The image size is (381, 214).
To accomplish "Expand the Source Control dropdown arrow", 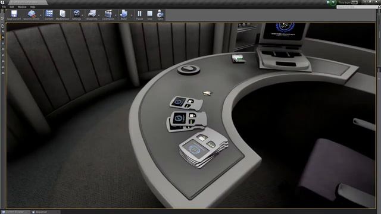I will click(x=40, y=15).
